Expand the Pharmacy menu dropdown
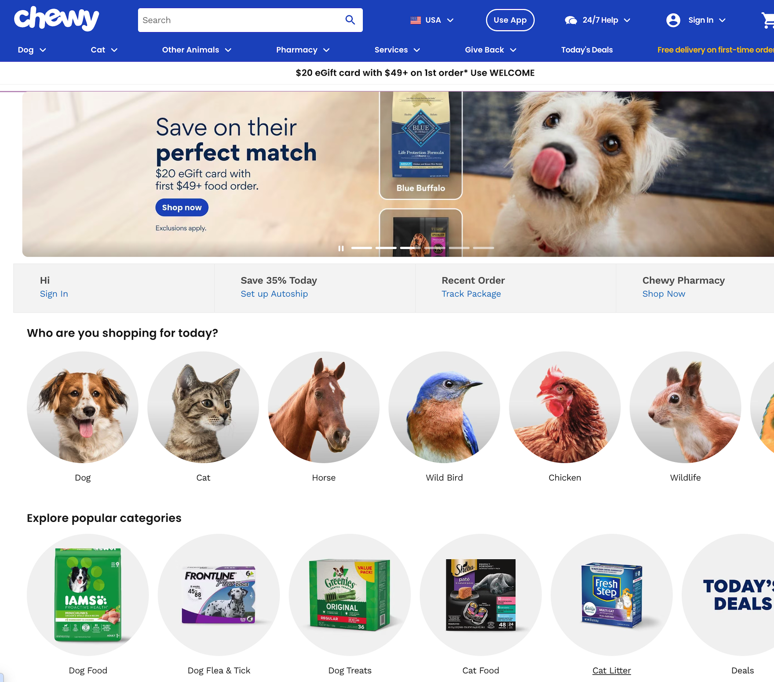 [x=303, y=50]
